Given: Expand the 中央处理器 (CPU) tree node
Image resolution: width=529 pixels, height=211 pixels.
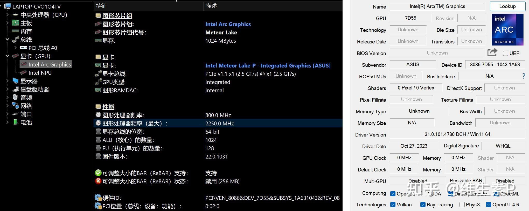Looking at the screenshot, I should [x=8, y=15].
